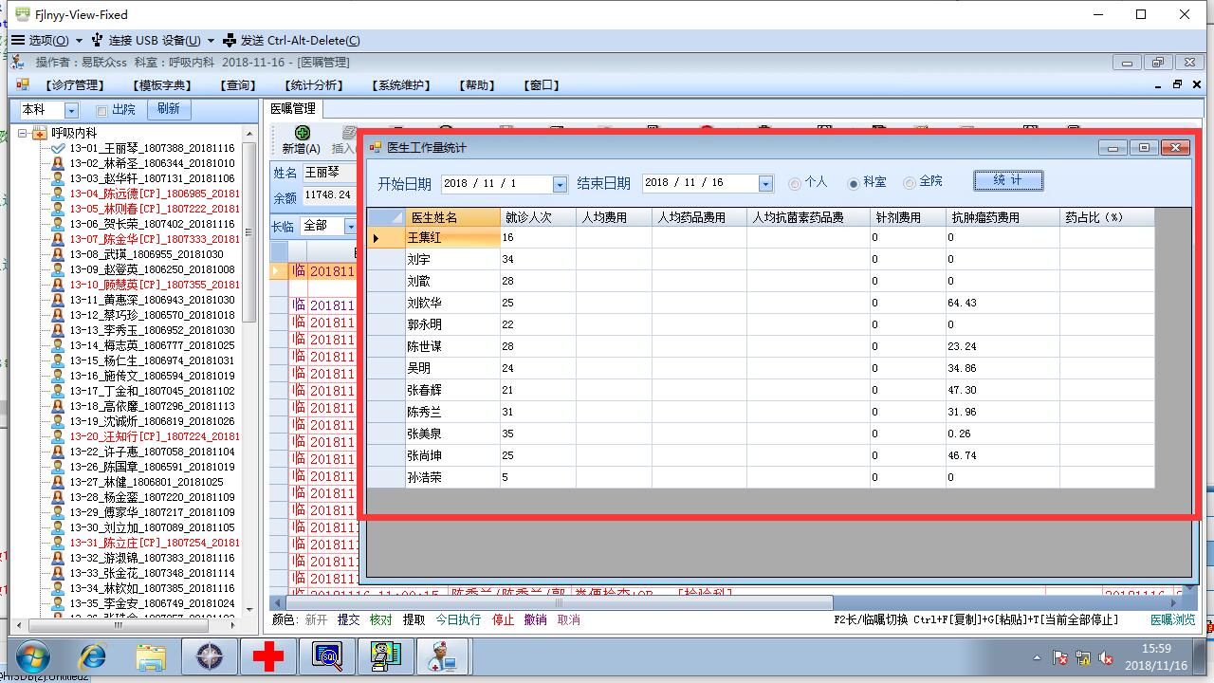Select the 全院 radio button
The height and width of the screenshot is (683, 1214).
pos(910,183)
